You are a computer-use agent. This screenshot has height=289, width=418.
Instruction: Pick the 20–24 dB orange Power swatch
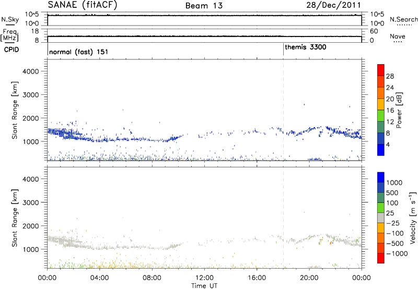tap(381, 93)
